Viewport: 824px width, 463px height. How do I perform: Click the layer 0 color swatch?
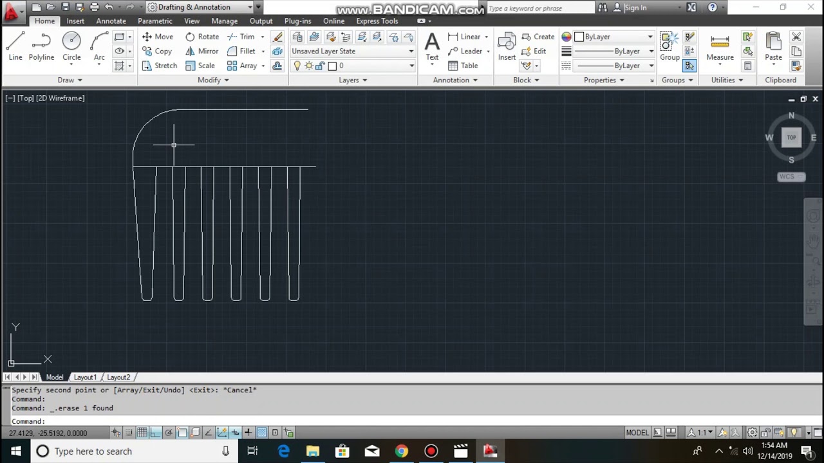pyautogui.click(x=332, y=66)
